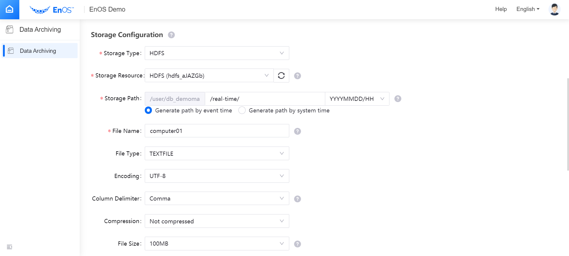Select Generate path by event time

point(148,110)
